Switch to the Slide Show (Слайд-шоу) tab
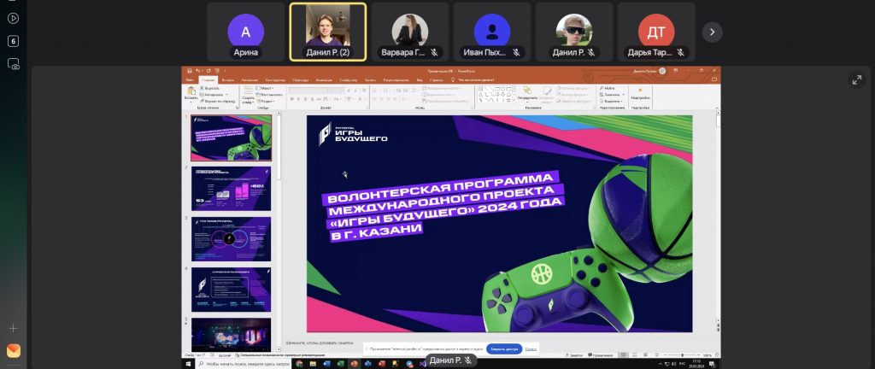 click(x=349, y=79)
